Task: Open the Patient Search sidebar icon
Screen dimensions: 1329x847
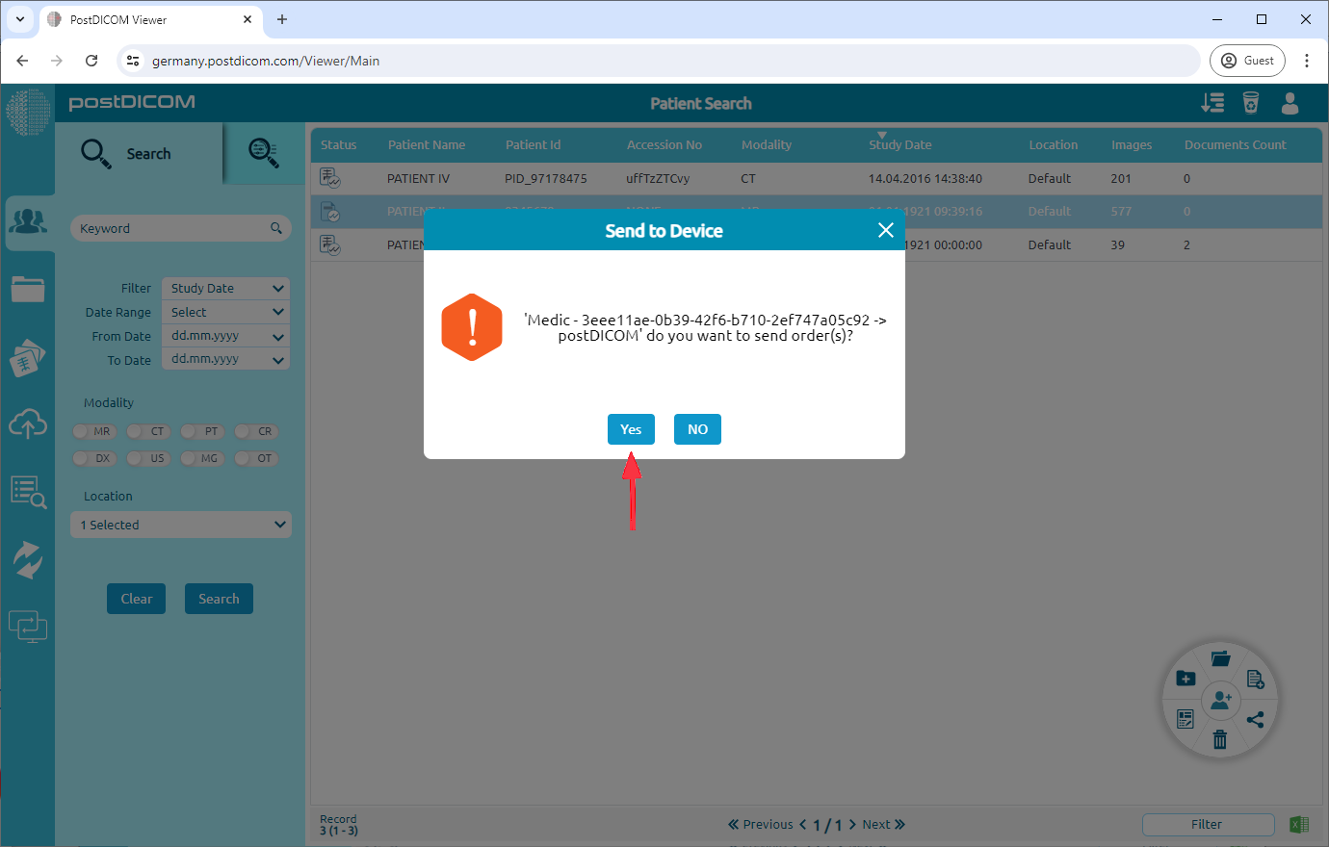Action: [29, 221]
